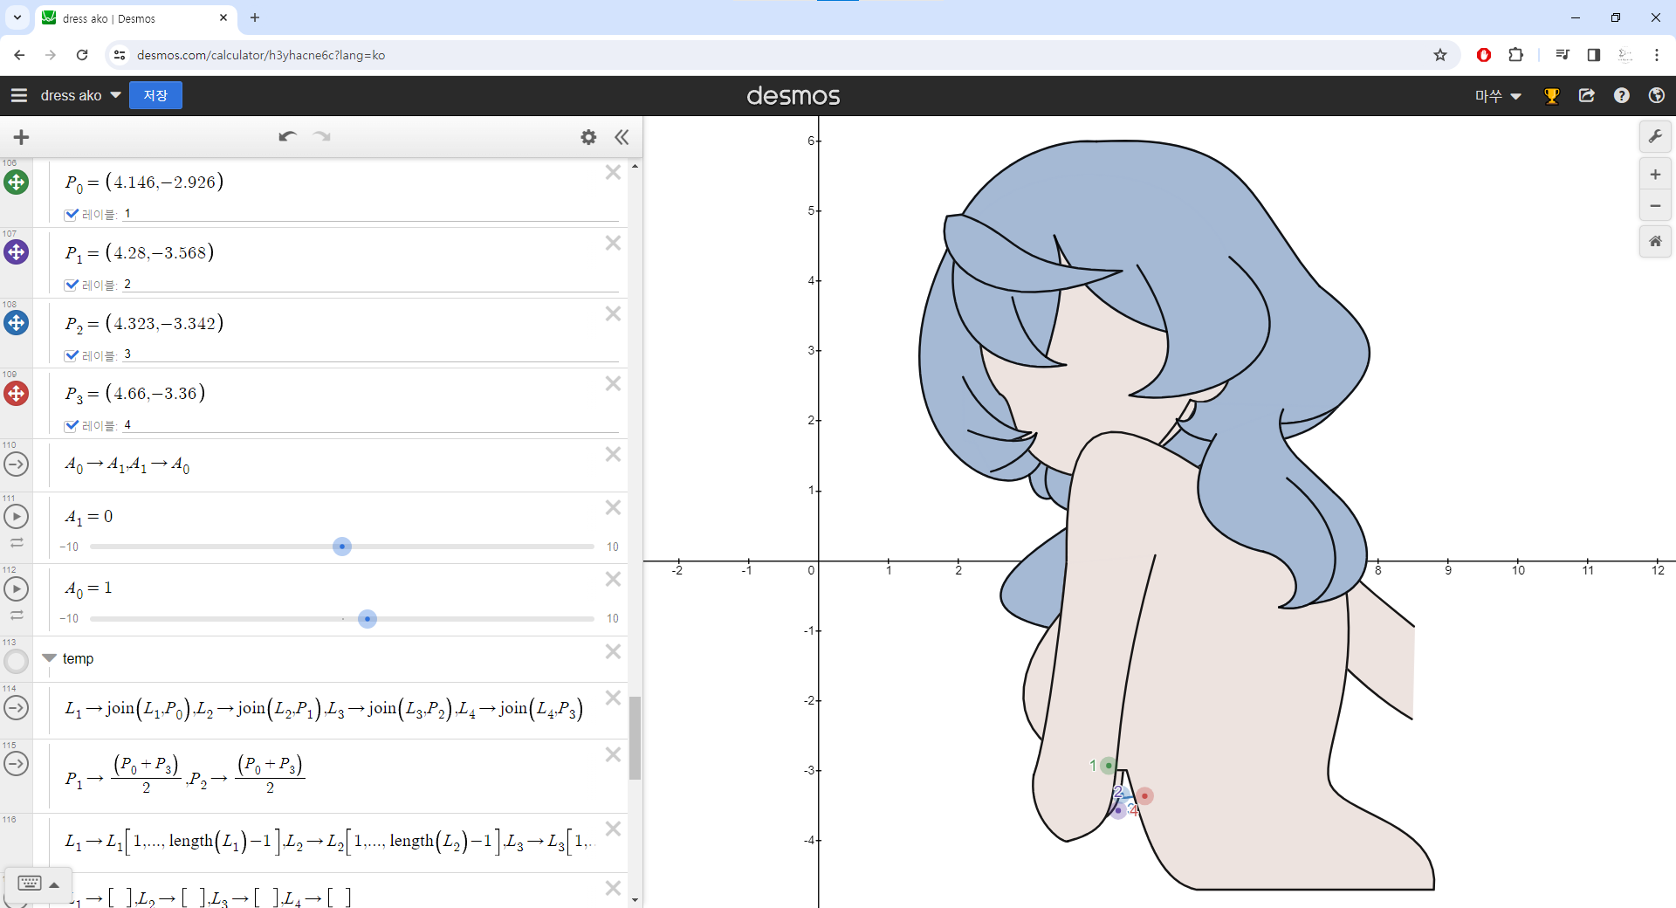Open the dress ako graph title dropdown

80,95
